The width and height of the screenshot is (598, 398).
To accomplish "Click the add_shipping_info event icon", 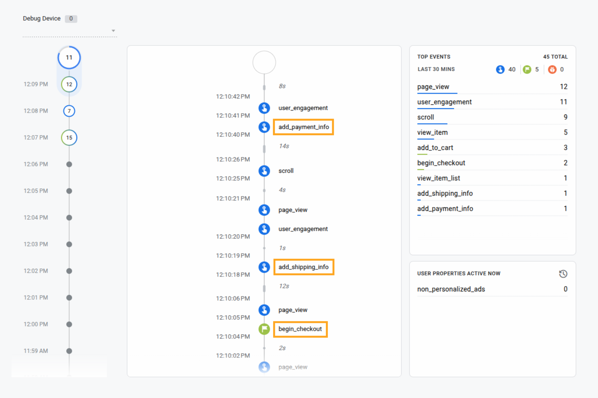I will [264, 267].
